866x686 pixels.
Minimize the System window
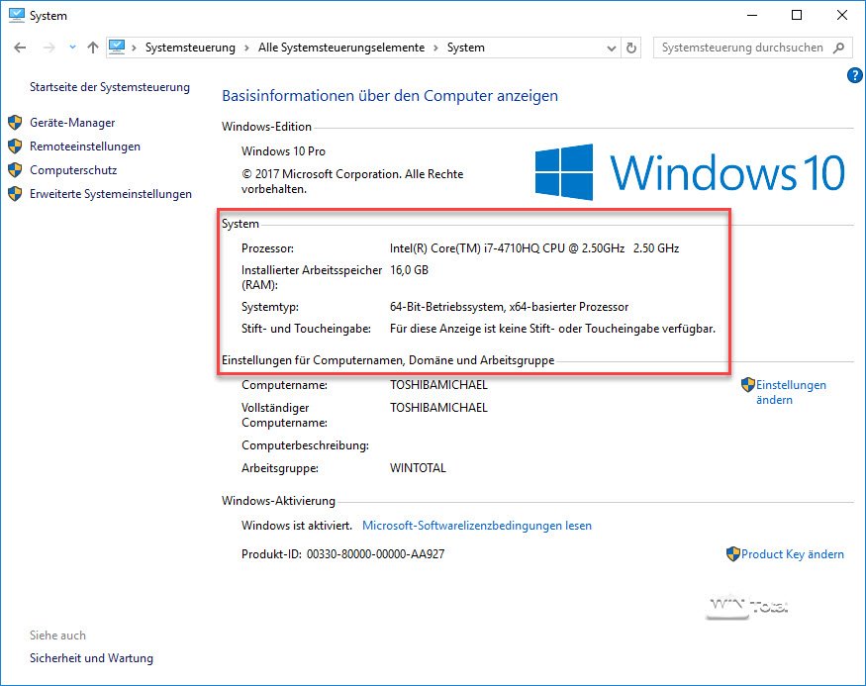click(x=751, y=15)
